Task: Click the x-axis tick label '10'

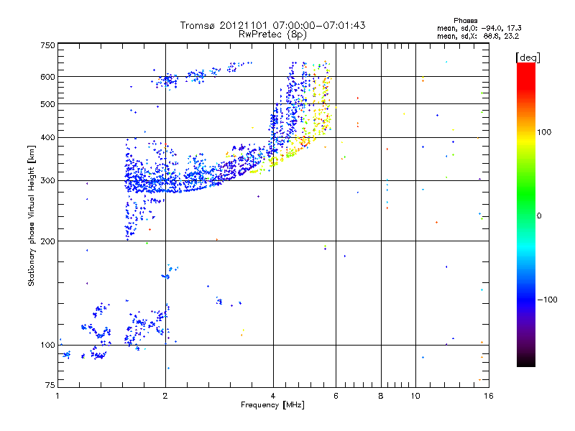Action: click(x=415, y=396)
